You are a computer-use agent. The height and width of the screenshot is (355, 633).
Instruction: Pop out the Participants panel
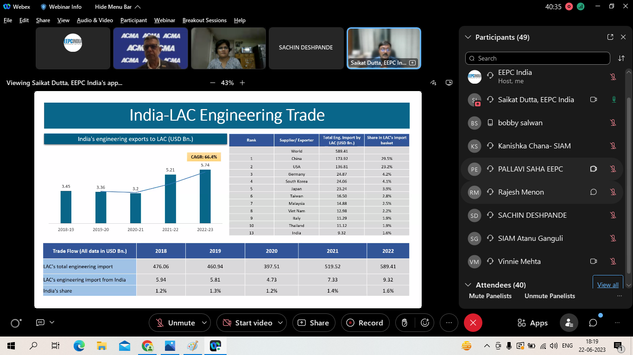click(x=610, y=37)
